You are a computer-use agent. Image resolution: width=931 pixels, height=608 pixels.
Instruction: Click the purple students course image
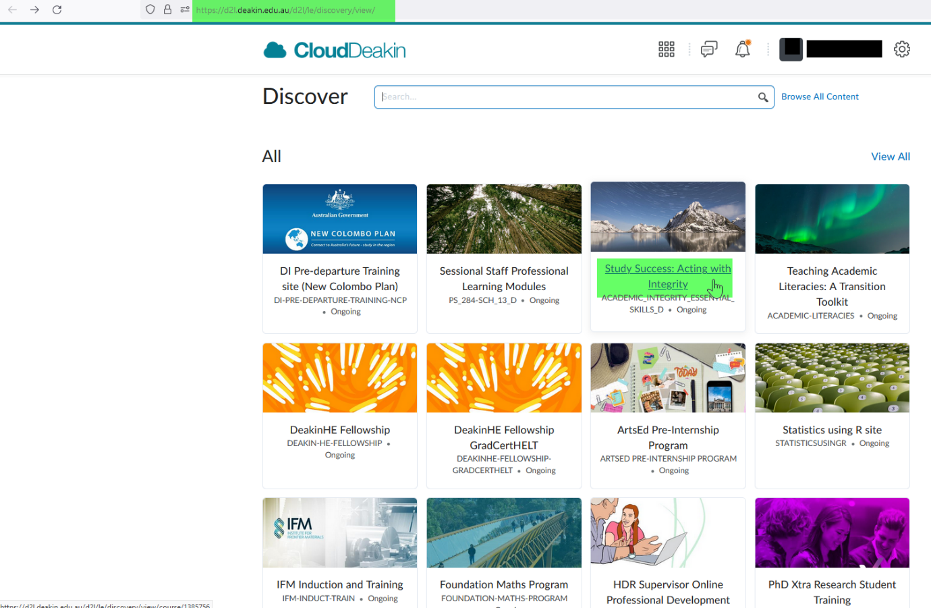tap(832, 533)
